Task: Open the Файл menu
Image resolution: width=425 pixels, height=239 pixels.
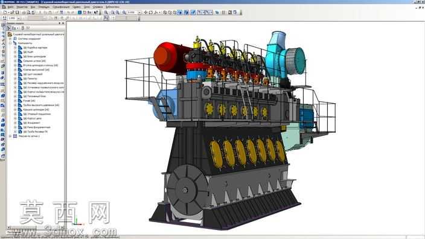Action: pyautogui.click(x=11, y=7)
